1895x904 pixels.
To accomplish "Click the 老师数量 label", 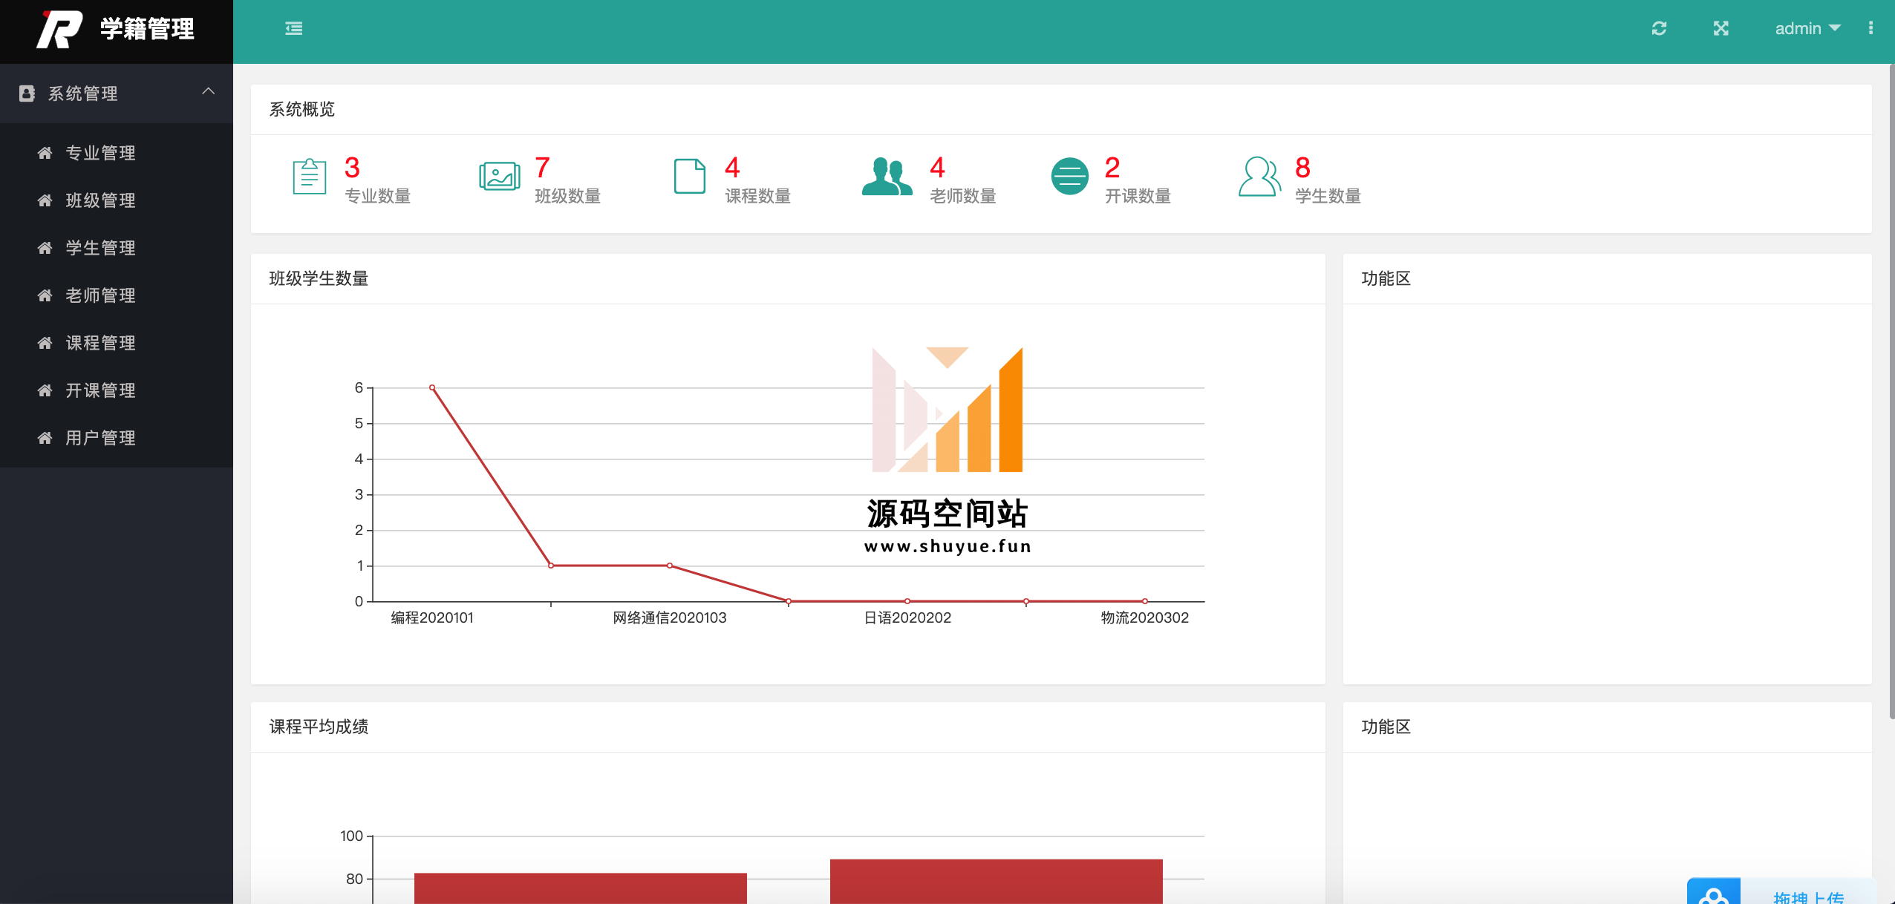I will (963, 196).
